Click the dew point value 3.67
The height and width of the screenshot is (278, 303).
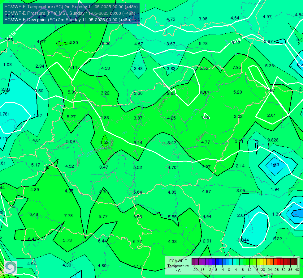pos(171,44)
